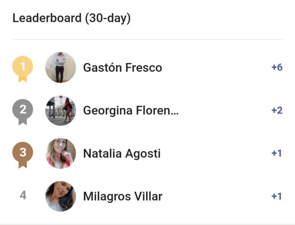295x225 pixels.
Task: Click Natalia Agosti's +1 points score
Action: point(277,153)
